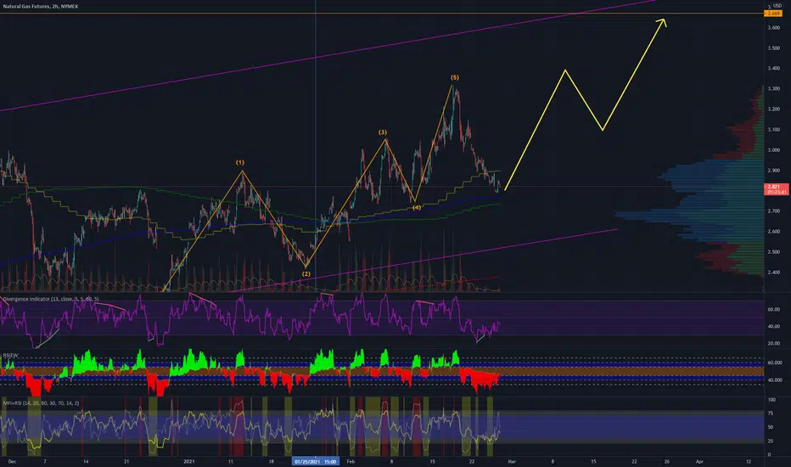Select the wave (2) label
Image resolution: width=791 pixels, height=467 pixels.
[x=306, y=273]
